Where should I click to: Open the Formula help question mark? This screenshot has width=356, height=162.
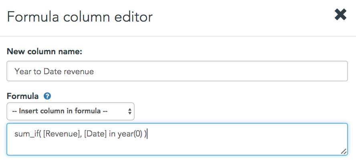point(47,96)
